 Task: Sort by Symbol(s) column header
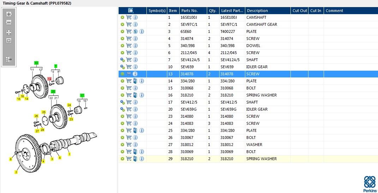click(x=157, y=11)
